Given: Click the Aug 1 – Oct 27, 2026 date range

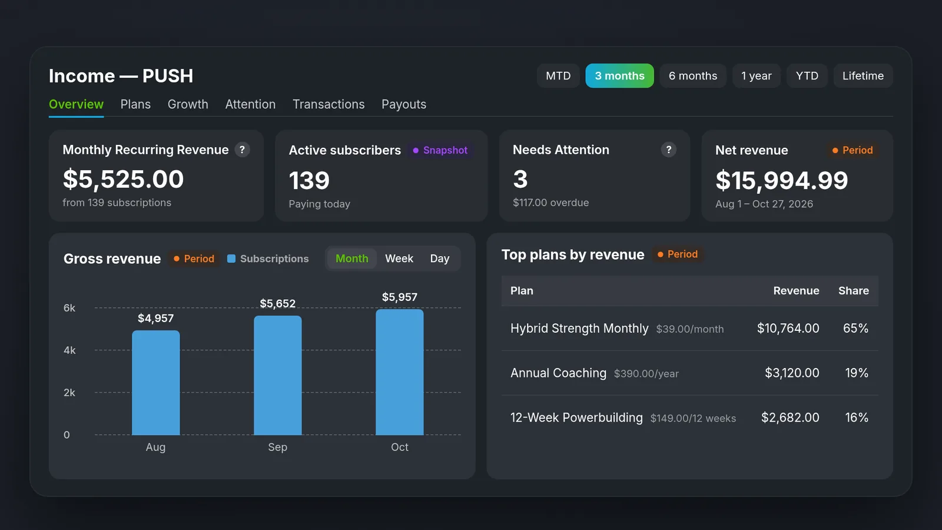Looking at the screenshot, I should pyautogui.click(x=764, y=204).
